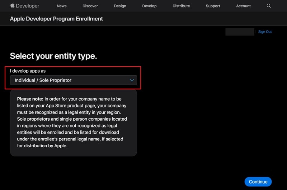287x190 pixels.
Task: Click the Continue button
Action: [x=258, y=182]
